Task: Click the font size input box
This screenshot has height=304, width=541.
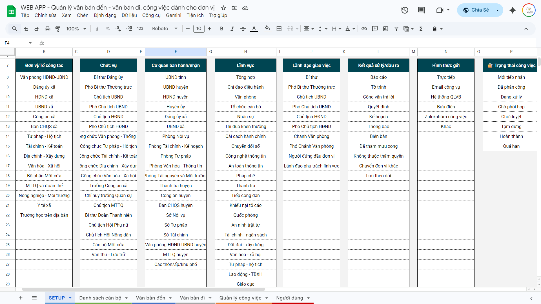Action: coord(199,29)
